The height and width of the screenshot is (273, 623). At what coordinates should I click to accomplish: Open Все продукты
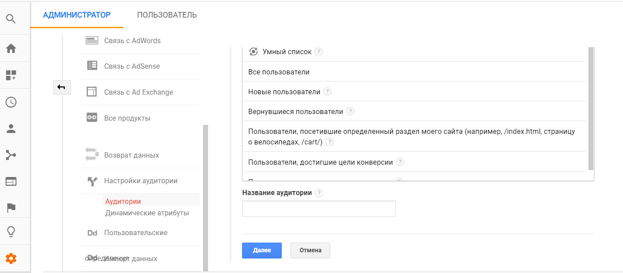pyautogui.click(x=127, y=118)
